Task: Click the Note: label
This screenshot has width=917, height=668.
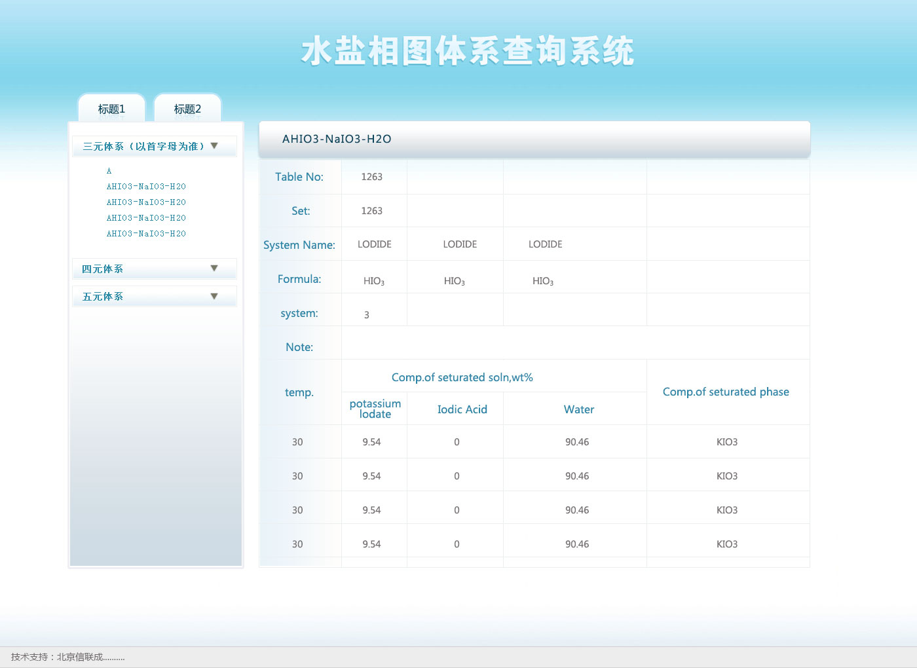Action: [299, 347]
